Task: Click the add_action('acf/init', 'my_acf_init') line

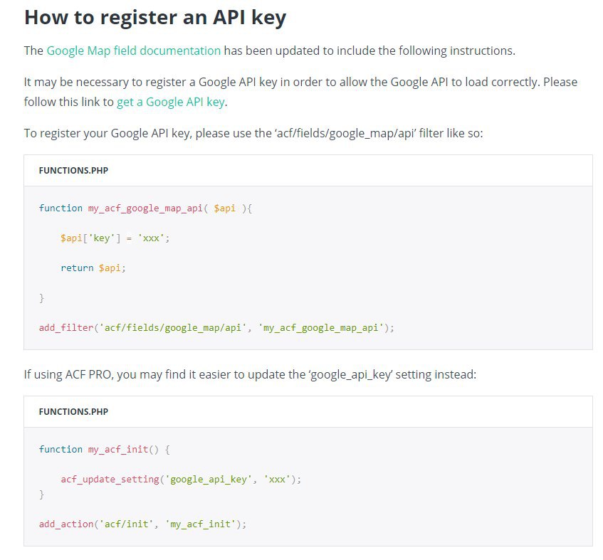Action: [x=142, y=524]
